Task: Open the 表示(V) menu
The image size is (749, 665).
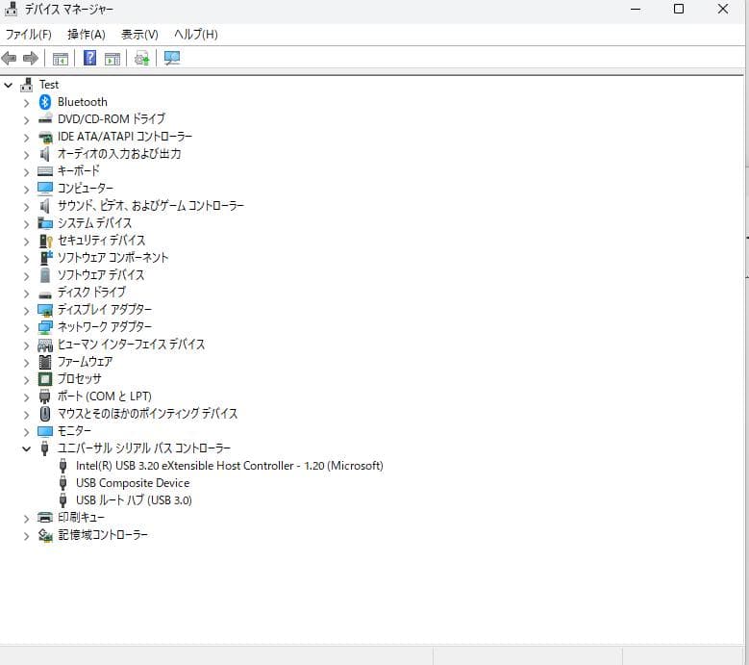Action: [139, 35]
